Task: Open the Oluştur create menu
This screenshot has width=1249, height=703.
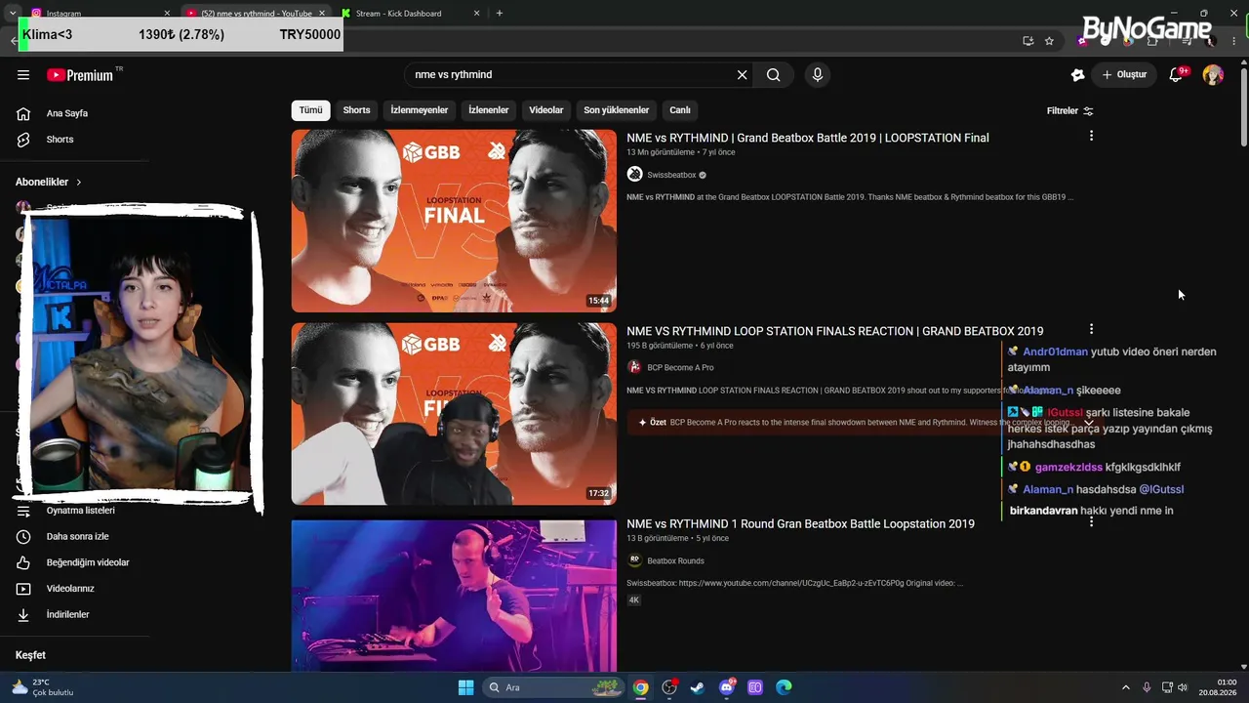Action: (x=1125, y=75)
